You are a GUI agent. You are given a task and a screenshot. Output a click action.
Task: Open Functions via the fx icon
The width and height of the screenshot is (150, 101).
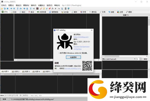52,9
